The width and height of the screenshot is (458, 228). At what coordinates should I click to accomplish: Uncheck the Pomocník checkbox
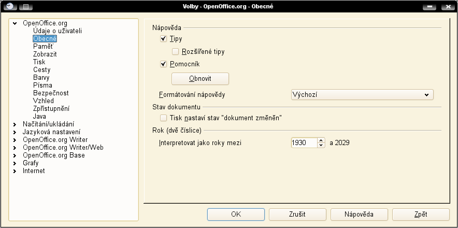(163, 64)
